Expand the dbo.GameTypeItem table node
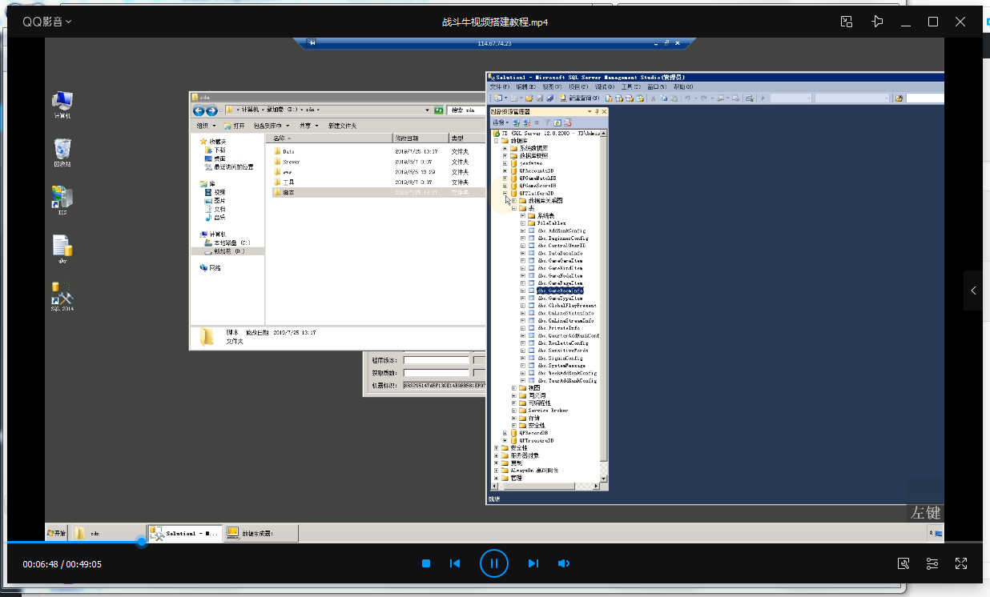Viewport: 990px width, 597px height. point(522,298)
